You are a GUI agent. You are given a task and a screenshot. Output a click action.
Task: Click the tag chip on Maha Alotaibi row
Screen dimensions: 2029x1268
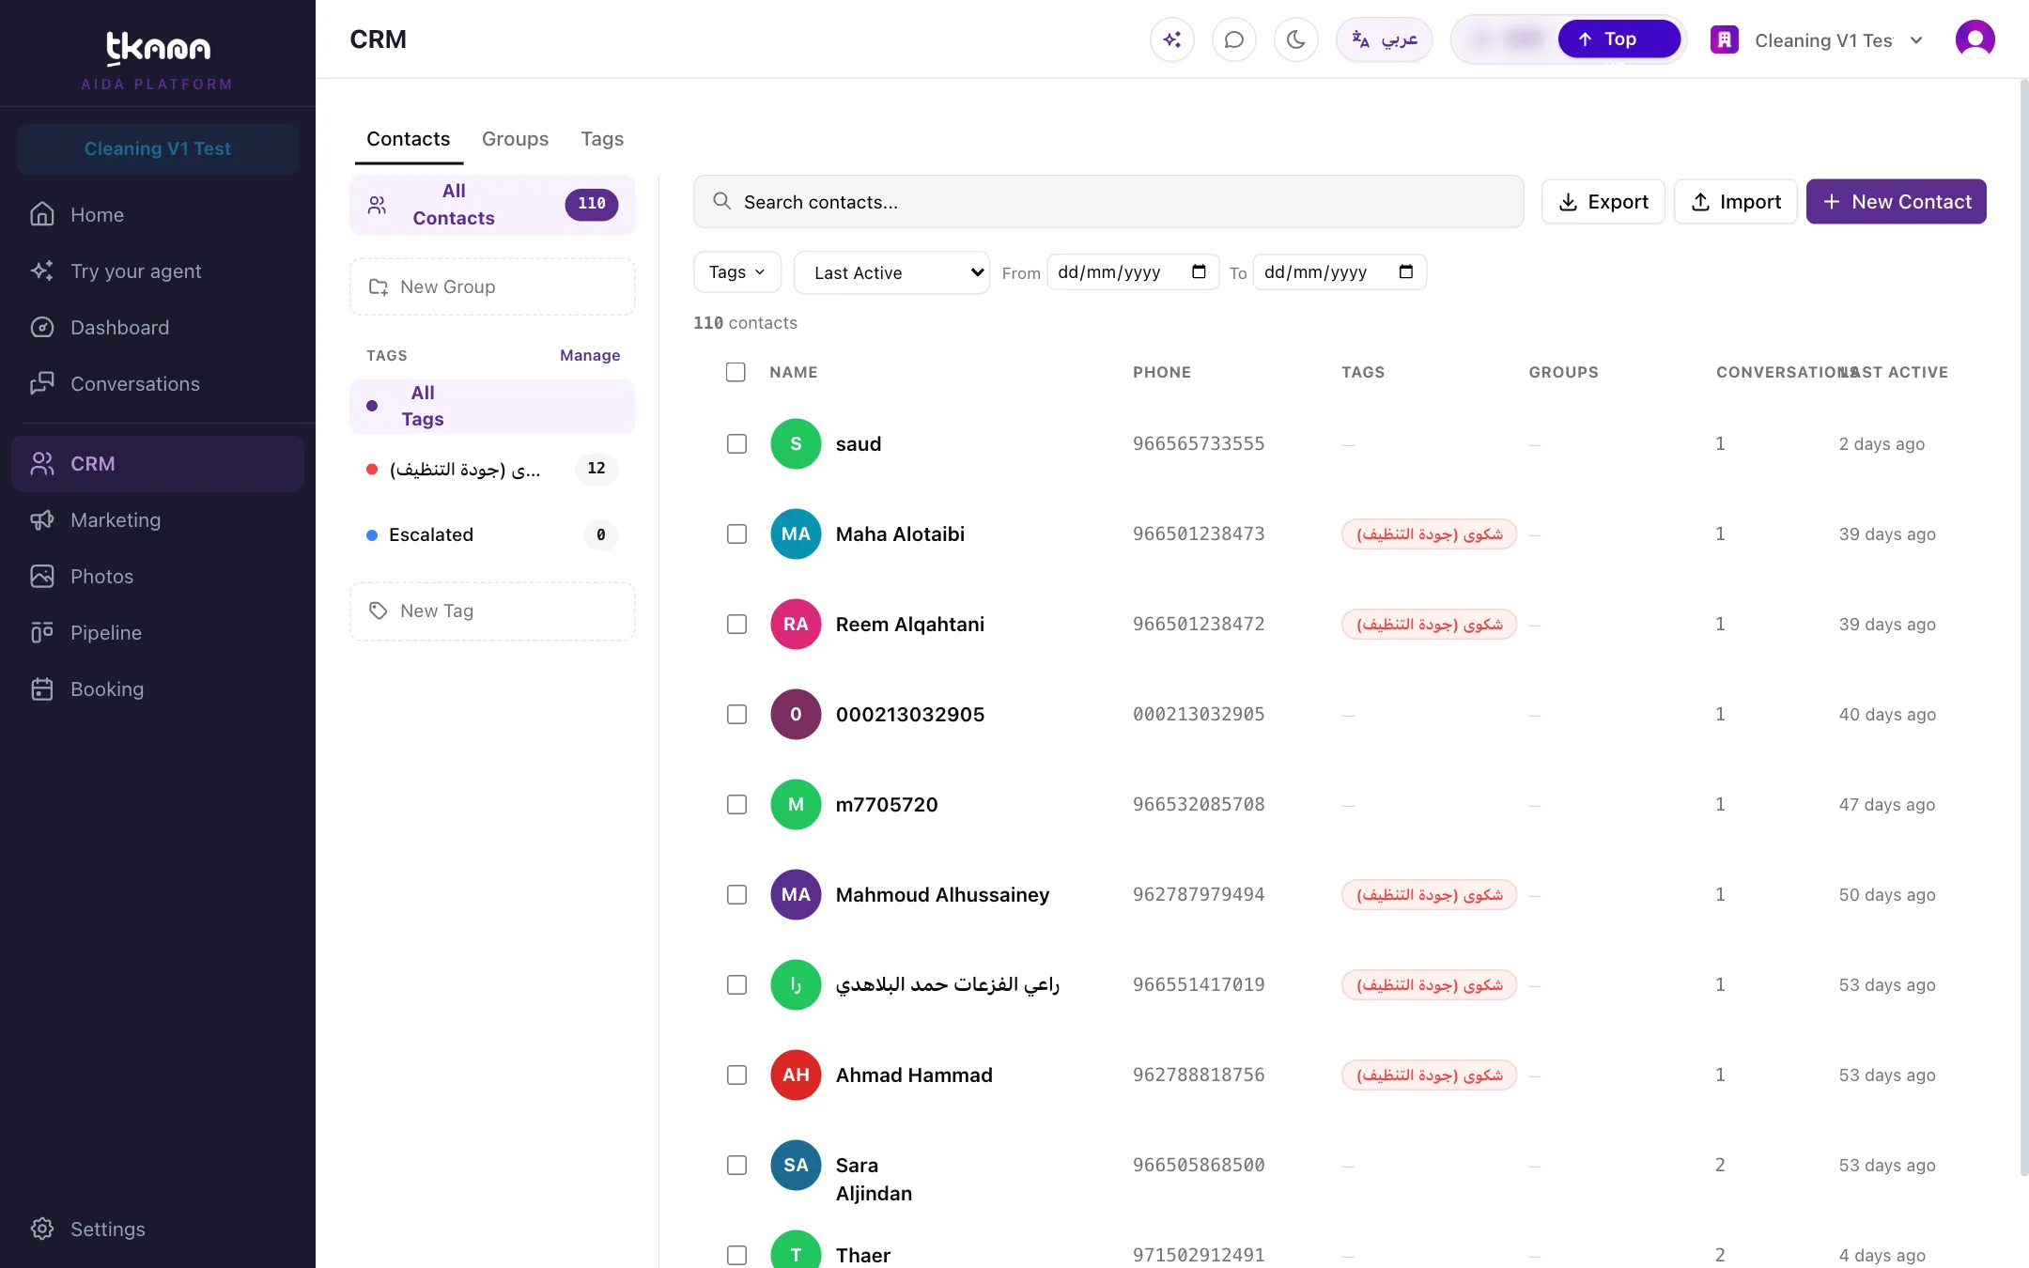pos(1429,533)
